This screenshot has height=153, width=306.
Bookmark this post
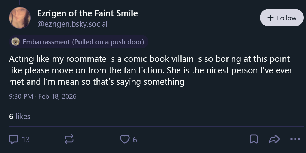point(254,140)
